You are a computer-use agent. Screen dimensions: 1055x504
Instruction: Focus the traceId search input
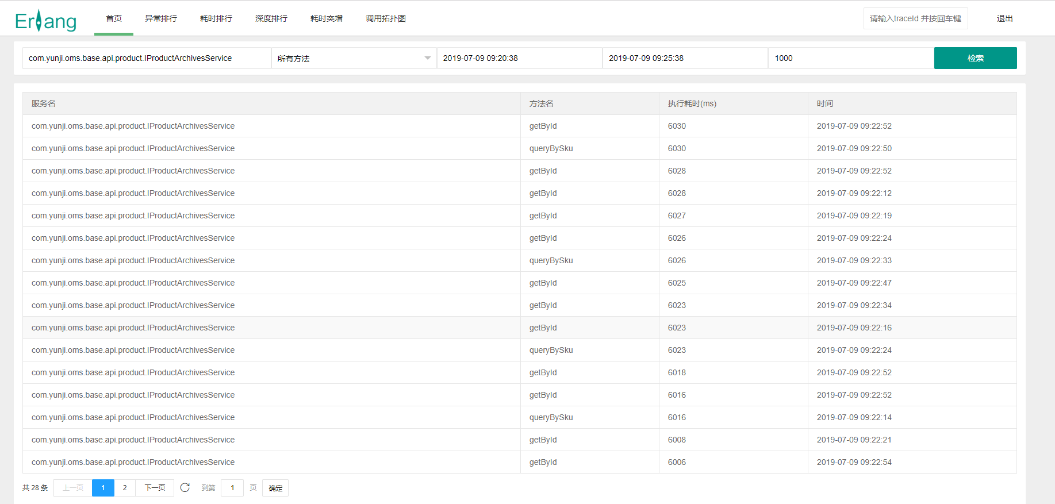click(915, 18)
